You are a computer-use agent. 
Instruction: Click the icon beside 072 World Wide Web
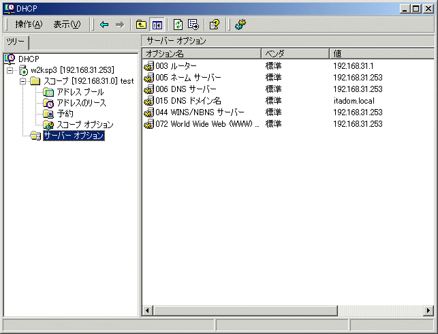(x=149, y=124)
